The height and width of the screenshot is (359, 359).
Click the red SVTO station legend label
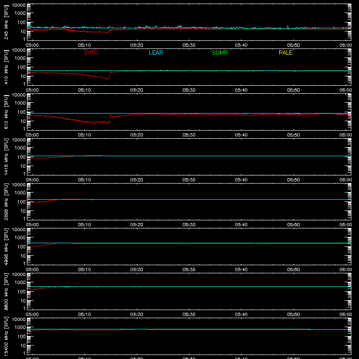pos(91,53)
